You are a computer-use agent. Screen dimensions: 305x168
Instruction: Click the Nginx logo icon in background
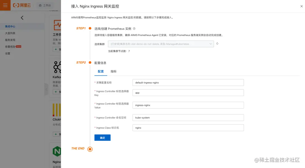[57, 151]
